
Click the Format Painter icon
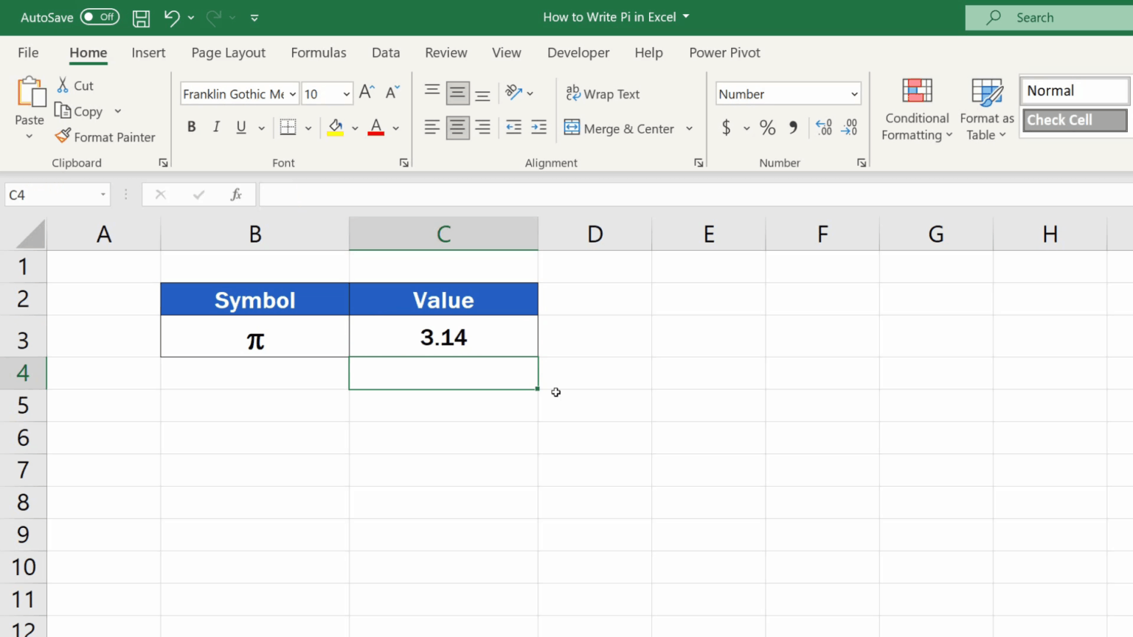click(63, 137)
